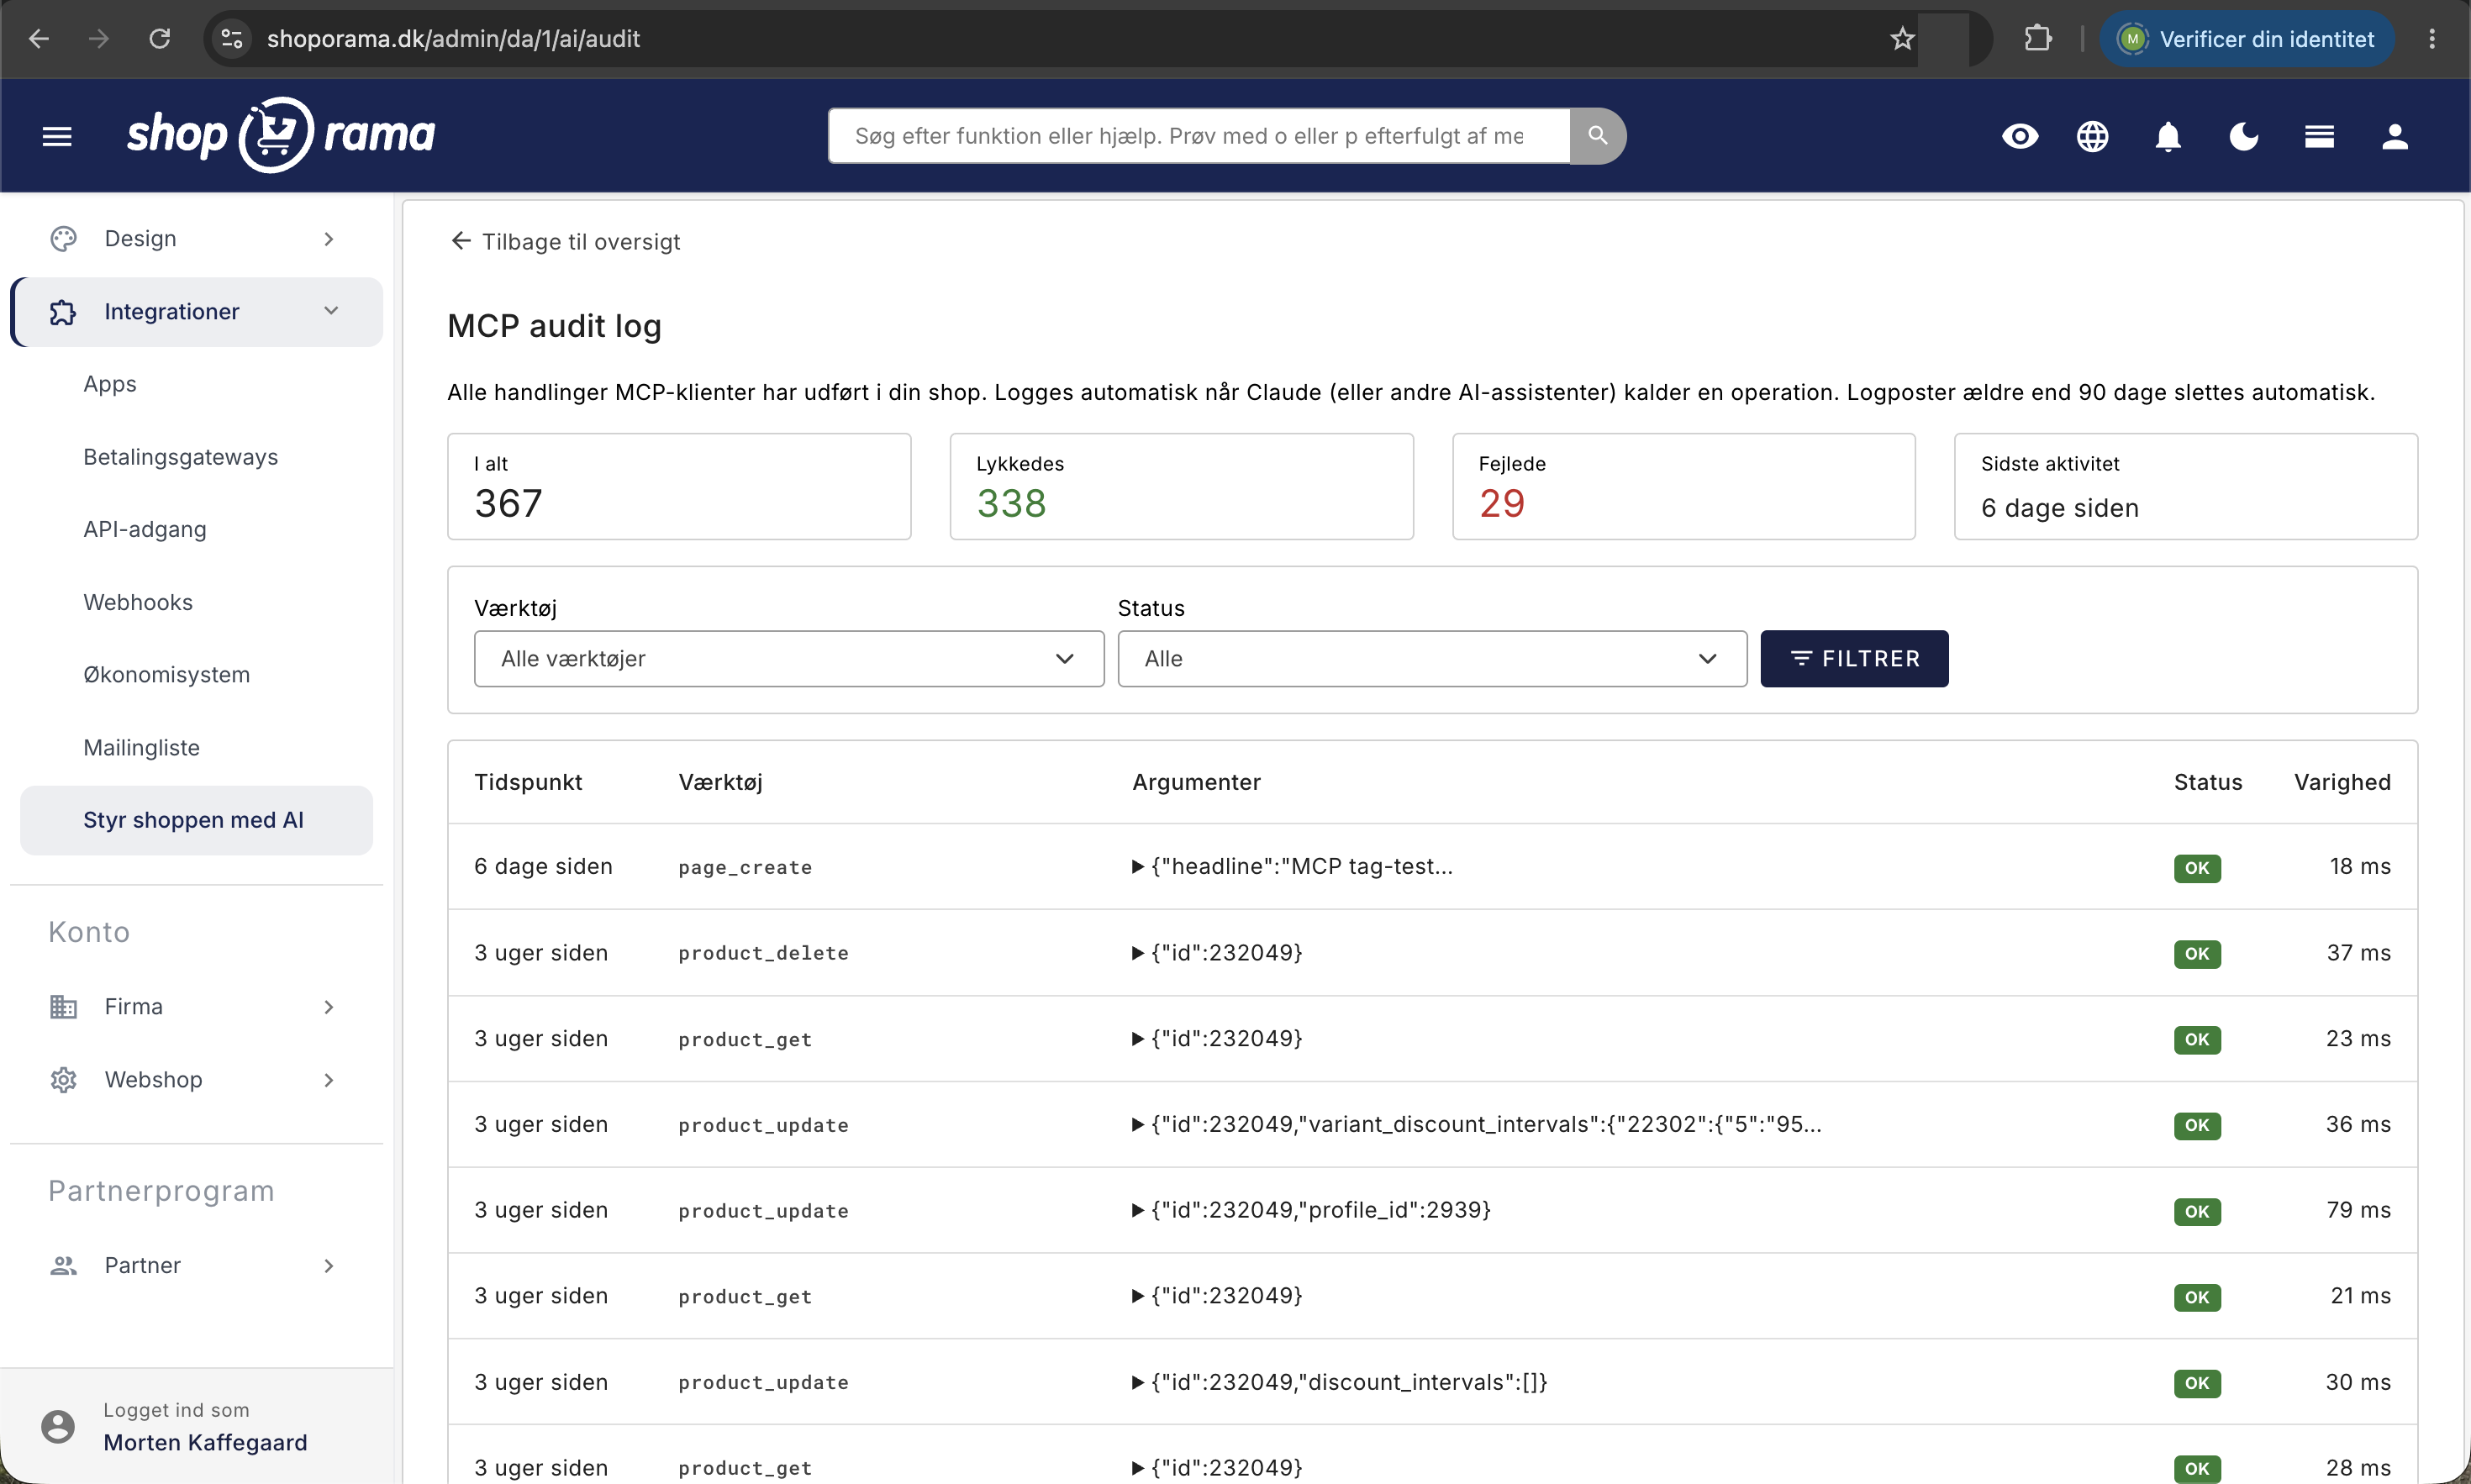Open the globe language icon
Image resolution: width=2471 pixels, height=1484 pixels.
coord(2092,136)
